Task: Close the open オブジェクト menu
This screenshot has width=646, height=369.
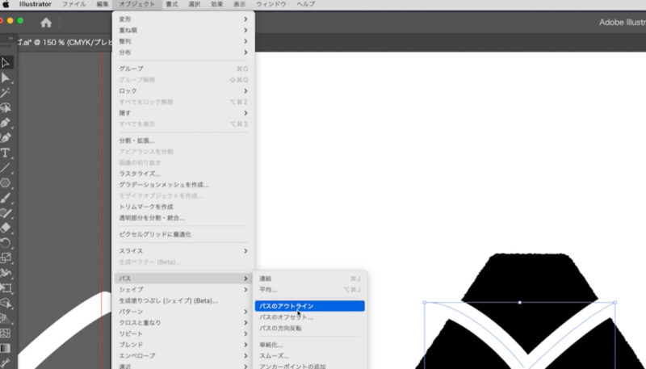Action: 137,4
